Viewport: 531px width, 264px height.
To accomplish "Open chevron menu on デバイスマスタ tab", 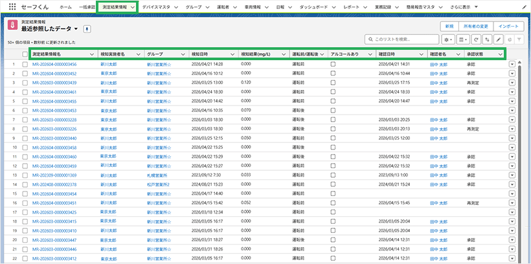I will pyautogui.click(x=177, y=6).
